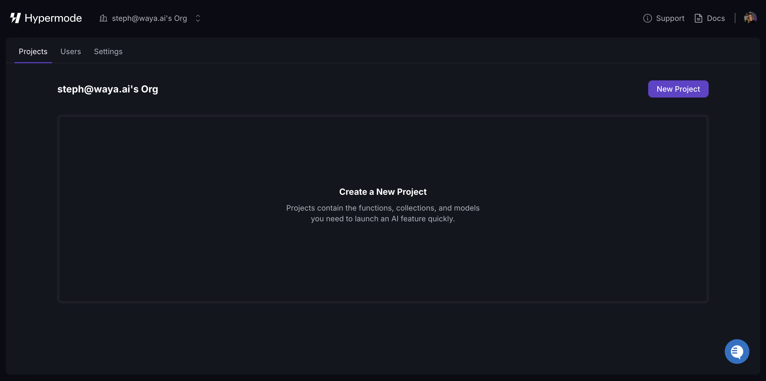Click the Create a New Project heading
766x381 pixels.
click(x=383, y=192)
